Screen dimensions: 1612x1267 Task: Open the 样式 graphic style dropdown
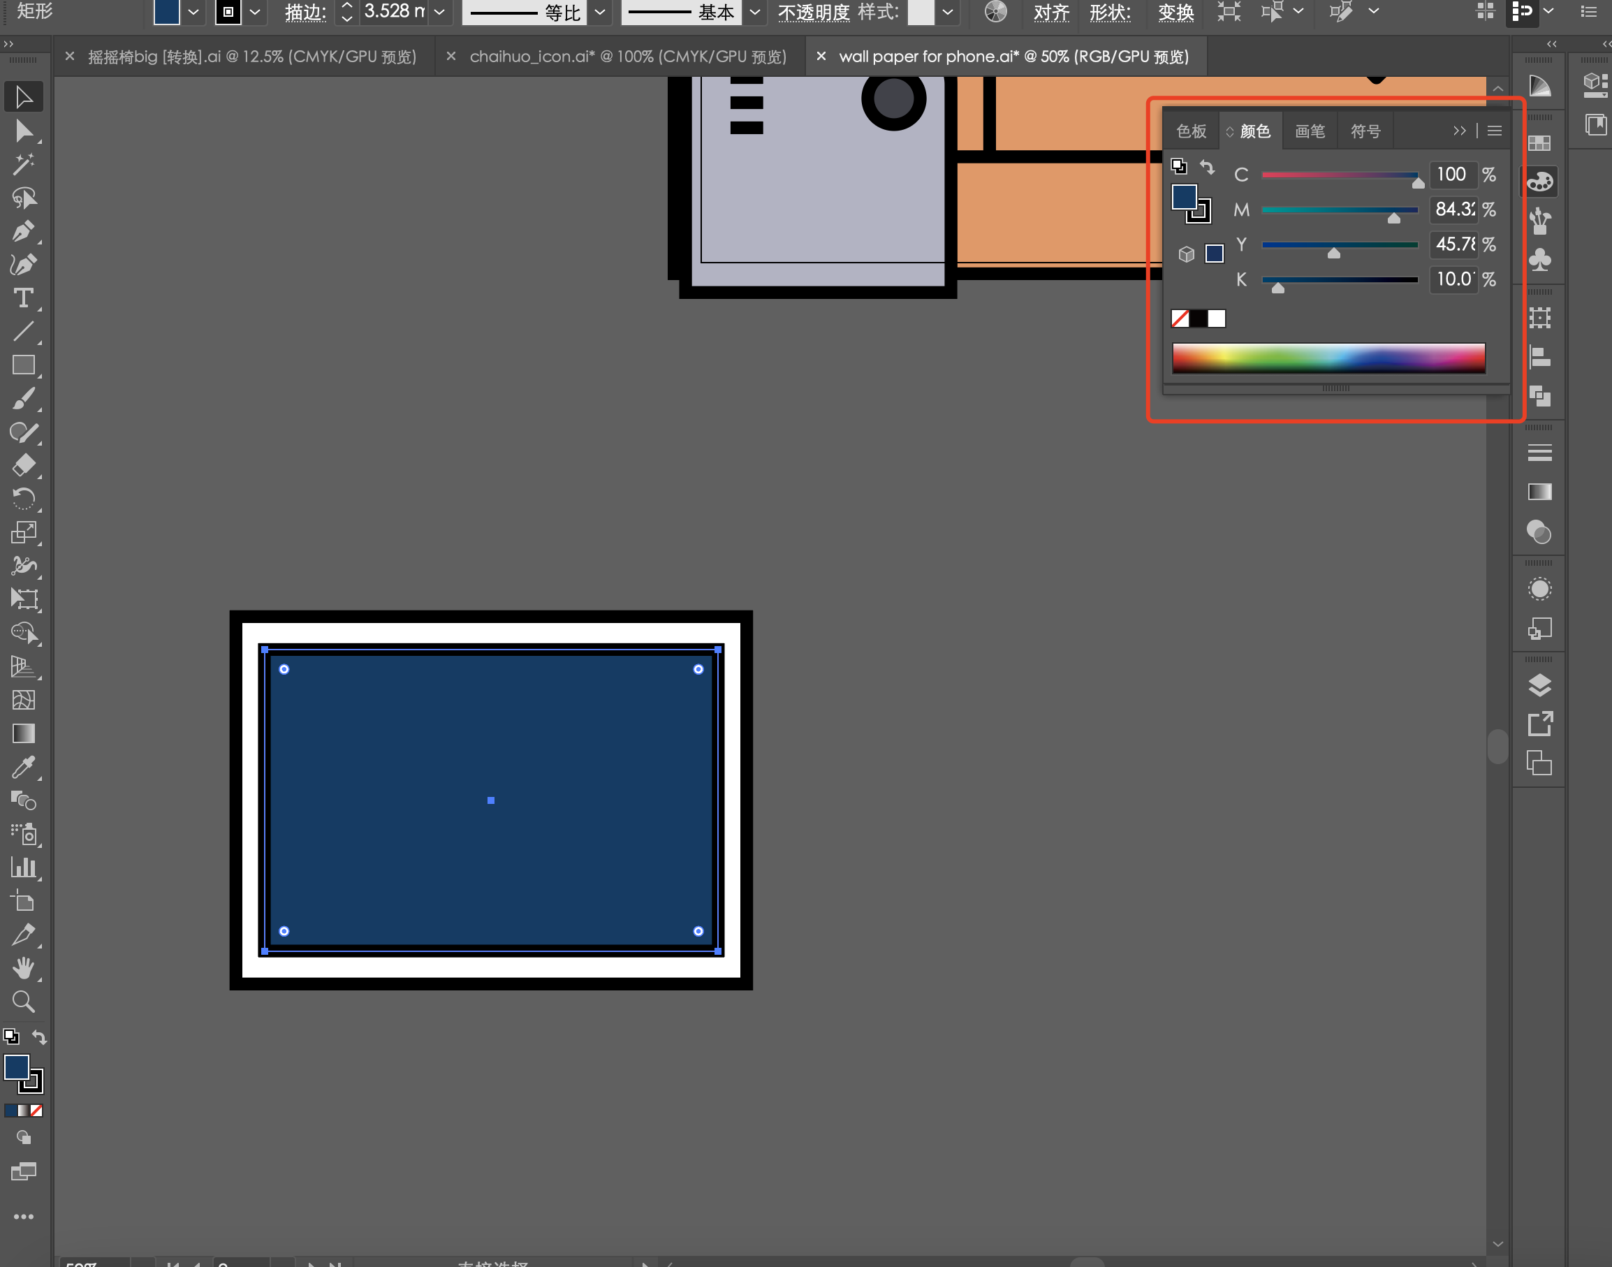947,12
